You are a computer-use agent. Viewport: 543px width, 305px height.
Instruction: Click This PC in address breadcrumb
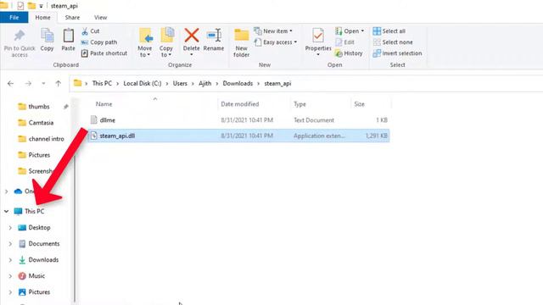coord(102,83)
